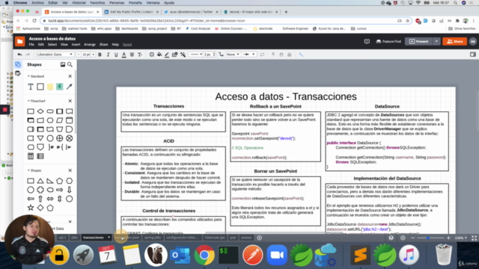Open the line style dropdown
The height and width of the screenshot is (269, 479).
click(195, 55)
